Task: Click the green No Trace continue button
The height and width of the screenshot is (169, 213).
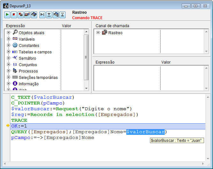Action: (7, 14)
